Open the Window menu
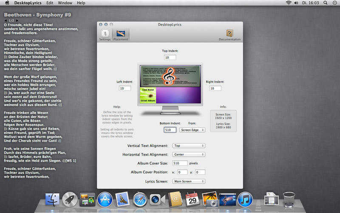Viewport: 340px width, 213px height. pos(65,3)
